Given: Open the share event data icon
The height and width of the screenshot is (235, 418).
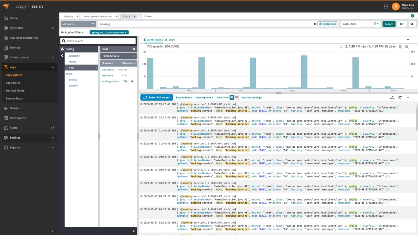Looking at the screenshot, I should pyautogui.click(x=392, y=97).
